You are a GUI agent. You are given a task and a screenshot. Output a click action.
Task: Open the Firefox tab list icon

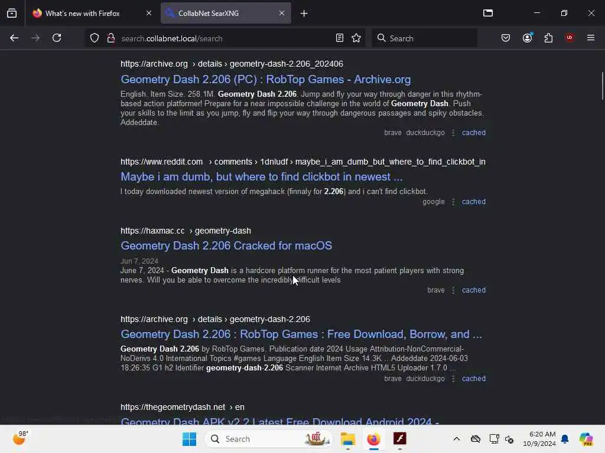tap(12, 13)
